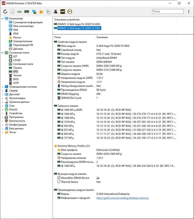The image size is (194, 219).
Task: Select the Фирма row
Action: point(115,194)
